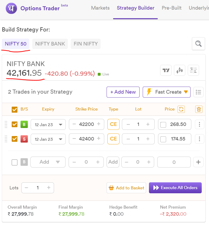The height and width of the screenshot is (225, 209).
Task: Increase strike price 42200 with plus
Action: tap(99, 124)
